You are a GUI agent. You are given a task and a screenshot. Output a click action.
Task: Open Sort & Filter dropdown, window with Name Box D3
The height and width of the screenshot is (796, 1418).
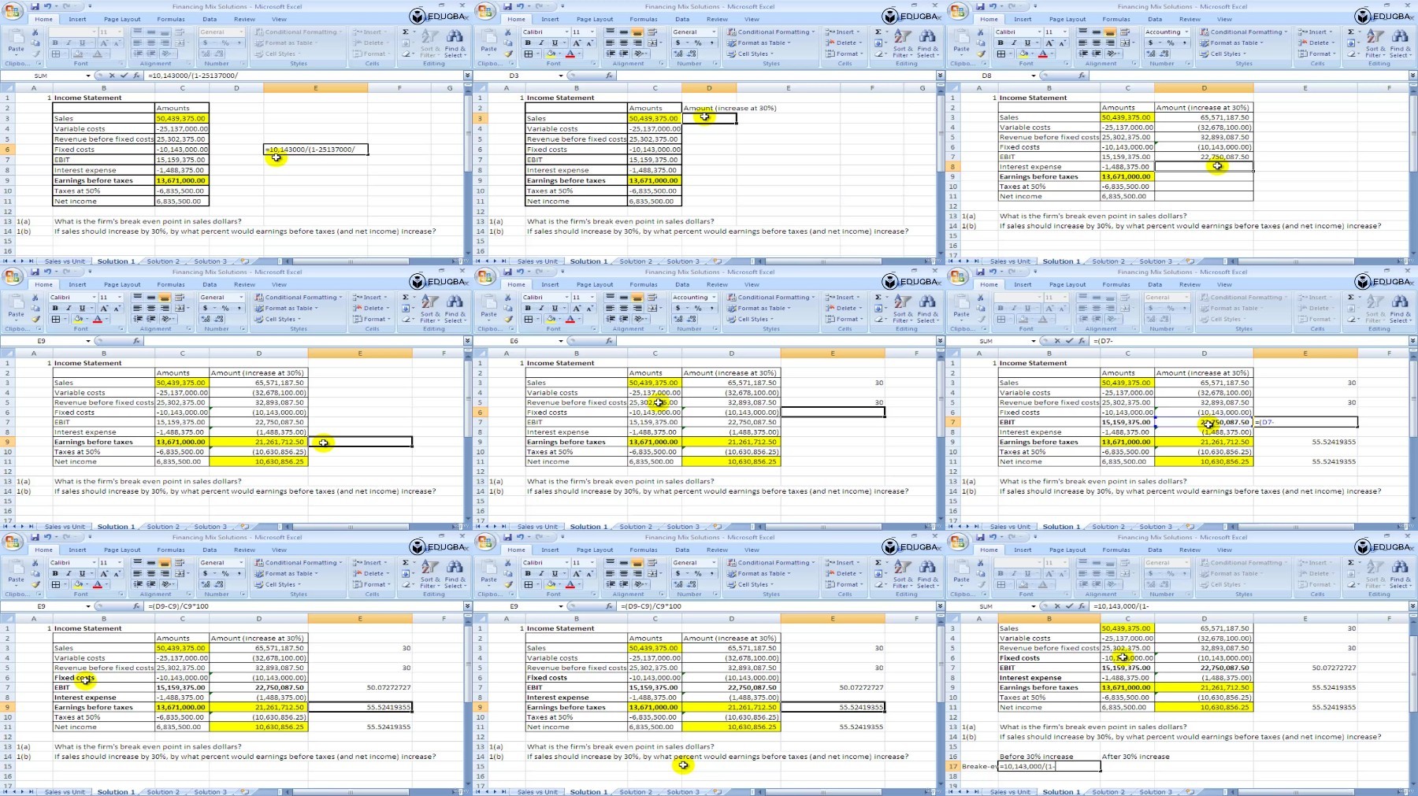[x=903, y=44]
